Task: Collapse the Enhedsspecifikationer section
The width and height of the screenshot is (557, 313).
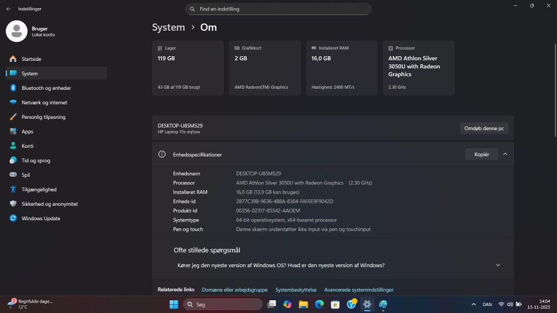Action: coord(505,154)
